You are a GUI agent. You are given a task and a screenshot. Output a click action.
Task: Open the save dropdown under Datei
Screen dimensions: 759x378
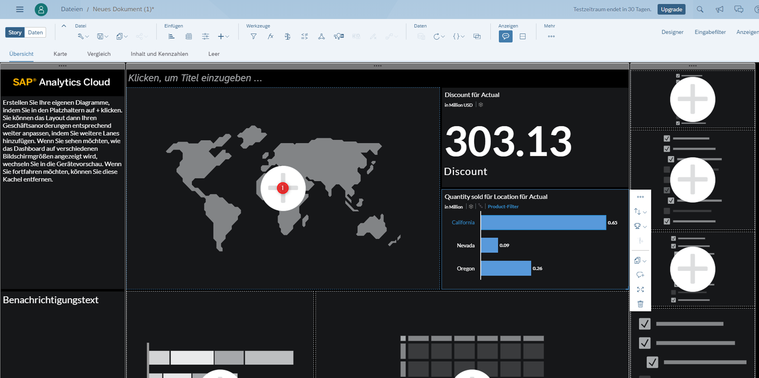click(x=103, y=36)
